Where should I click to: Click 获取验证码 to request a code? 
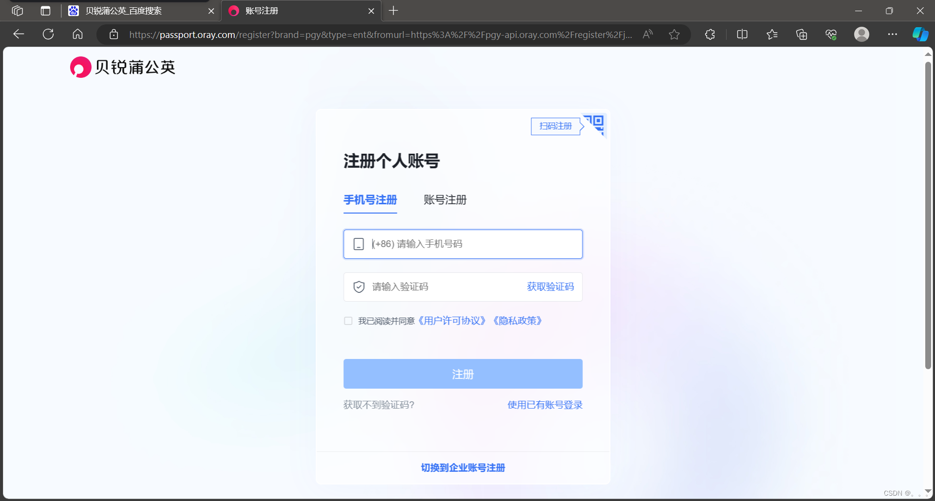coord(550,287)
